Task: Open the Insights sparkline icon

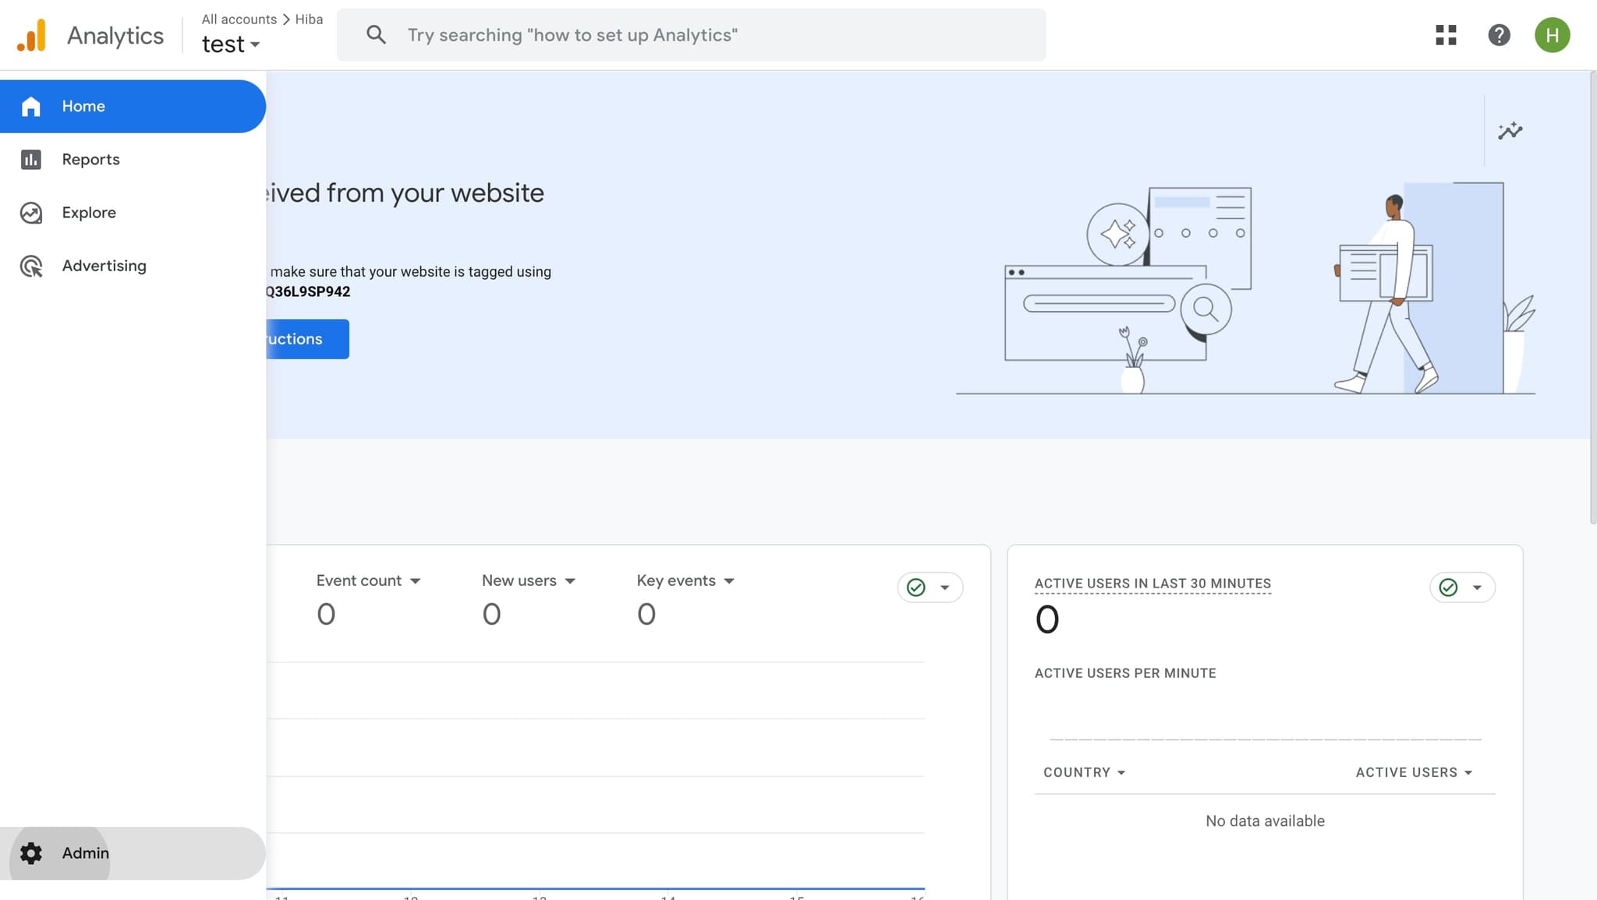Action: pos(1510,131)
